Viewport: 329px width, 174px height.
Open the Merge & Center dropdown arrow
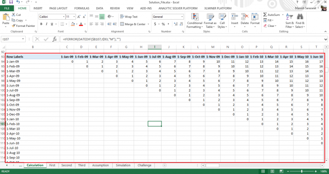pos(148,24)
